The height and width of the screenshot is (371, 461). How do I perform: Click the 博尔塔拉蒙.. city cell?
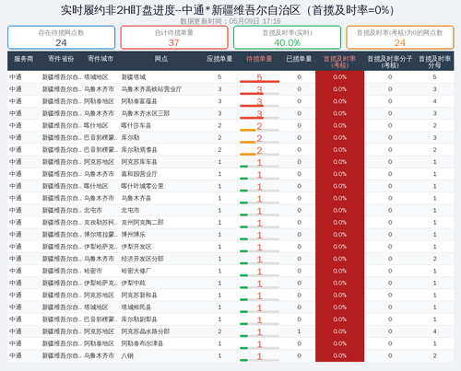100,235
